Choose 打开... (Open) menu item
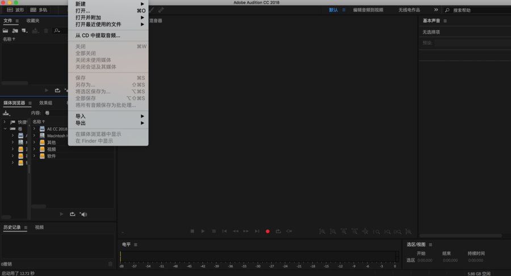The image size is (511, 276). [x=108, y=11]
